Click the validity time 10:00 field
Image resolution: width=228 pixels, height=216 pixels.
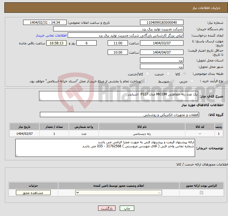coord(118,52)
